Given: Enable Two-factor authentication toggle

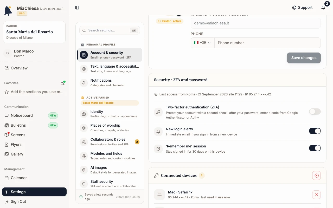Looking at the screenshot, I should 315,112.
